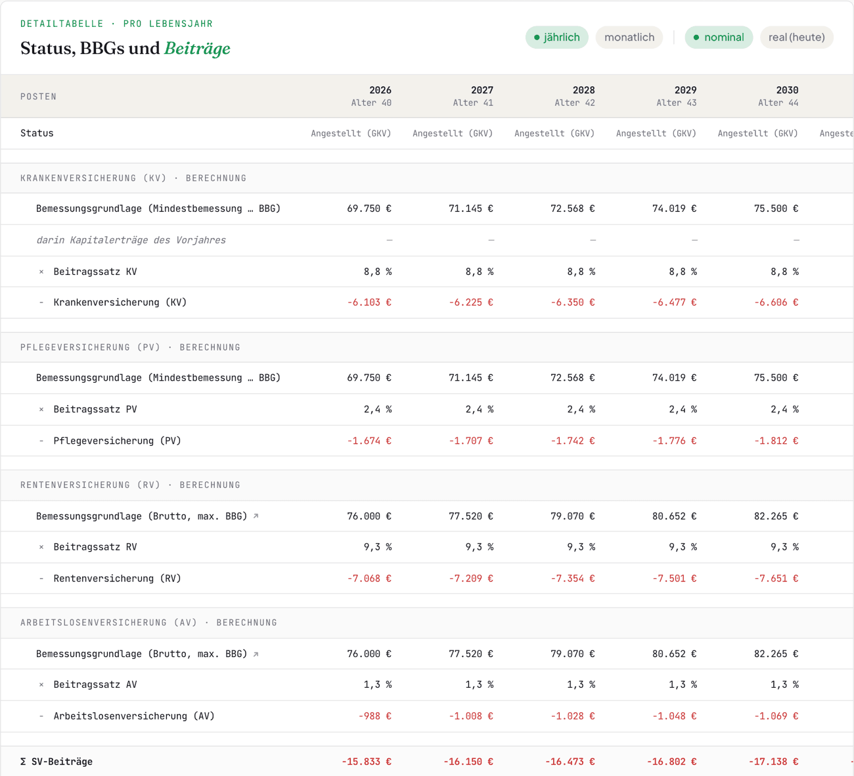Click RV contribution value -7.354 €
Image resolution: width=854 pixels, height=776 pixels.
(x=573, y=579)
